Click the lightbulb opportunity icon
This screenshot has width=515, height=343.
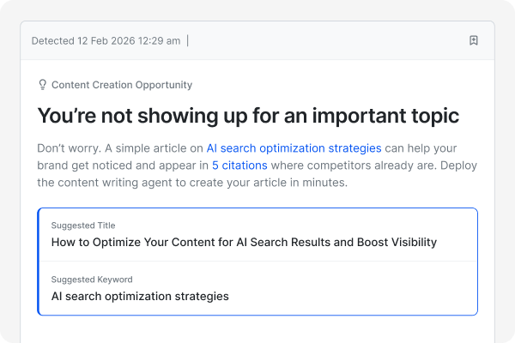(42, 85)
